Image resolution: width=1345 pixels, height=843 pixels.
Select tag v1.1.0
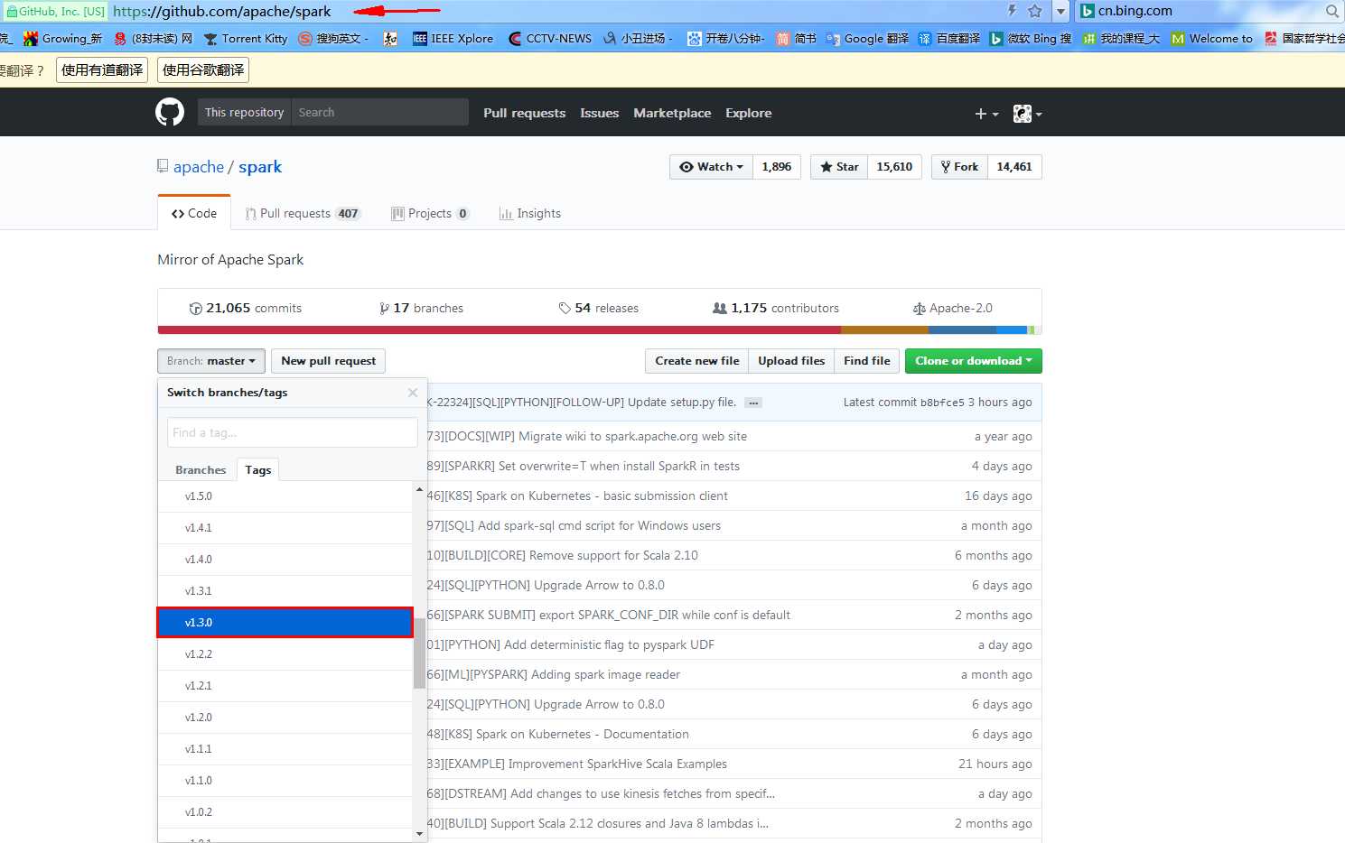pyautogui.click(x=285, y=781)
